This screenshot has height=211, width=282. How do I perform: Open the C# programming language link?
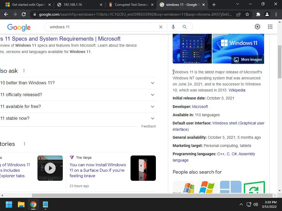point(234,154)
